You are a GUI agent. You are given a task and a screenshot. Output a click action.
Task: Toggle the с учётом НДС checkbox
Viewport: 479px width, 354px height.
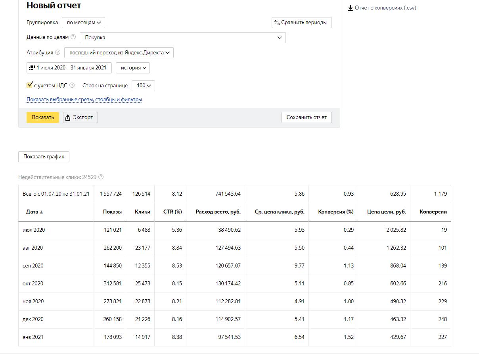point(29,85)
